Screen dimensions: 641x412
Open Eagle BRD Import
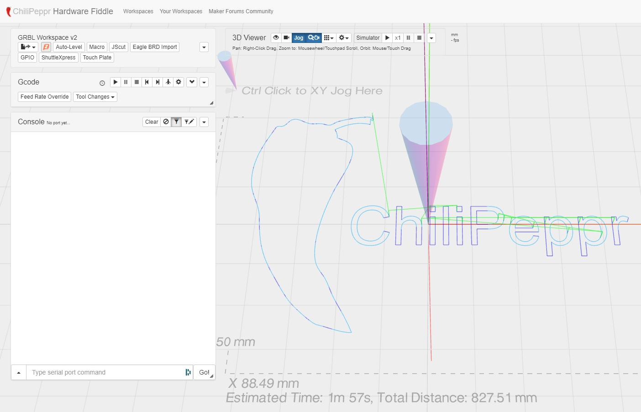(x=155, y=47)
